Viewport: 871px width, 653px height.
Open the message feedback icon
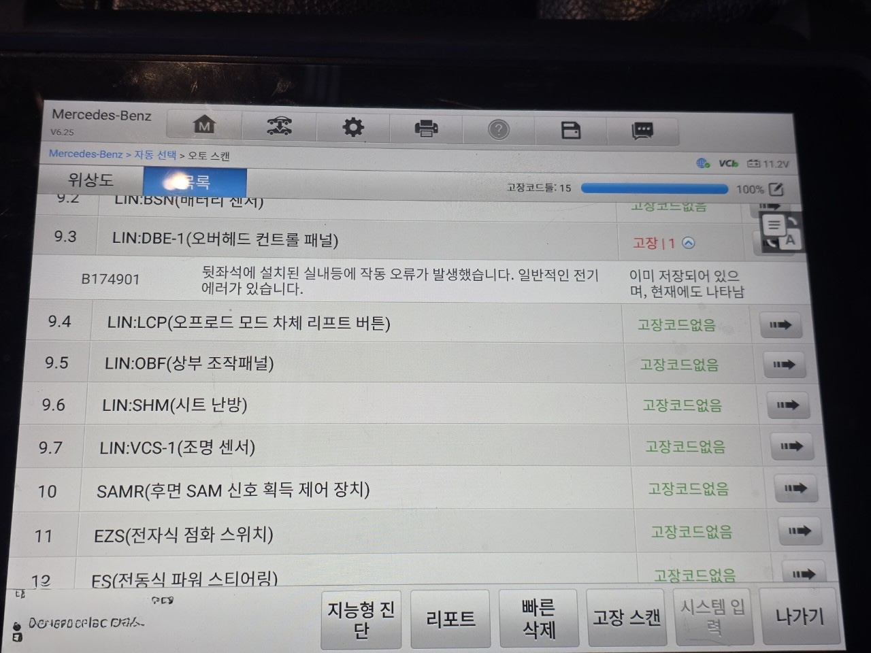[642, 131]
